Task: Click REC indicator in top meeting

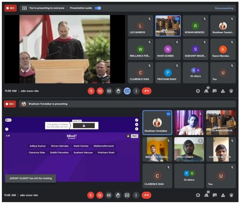Action: tap(10, 8)
